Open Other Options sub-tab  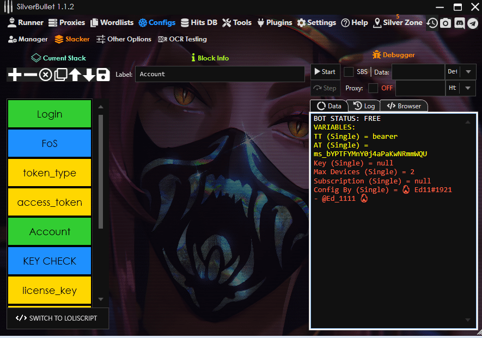pos(124,39)
